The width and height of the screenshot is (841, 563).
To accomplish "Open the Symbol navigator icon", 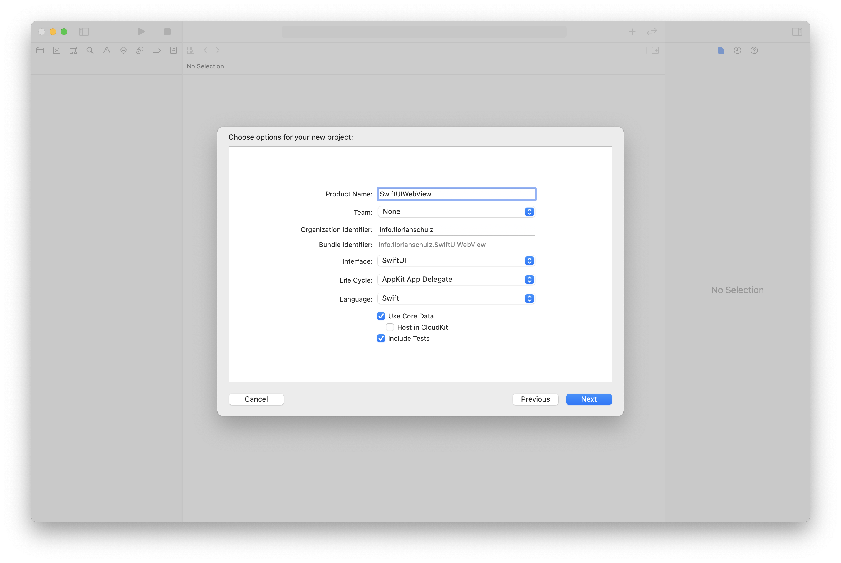I will (73, 50).
